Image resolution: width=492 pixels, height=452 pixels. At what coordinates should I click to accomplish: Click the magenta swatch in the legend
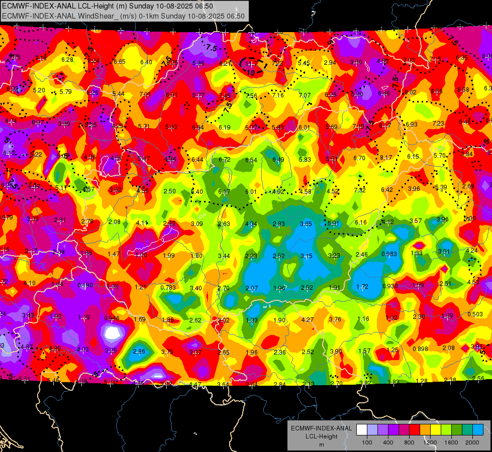coord(404,430)
